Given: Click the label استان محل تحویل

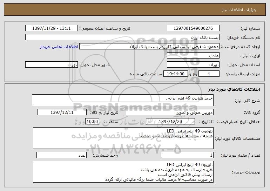Looking at the screenshot, I should coord(244,65).
